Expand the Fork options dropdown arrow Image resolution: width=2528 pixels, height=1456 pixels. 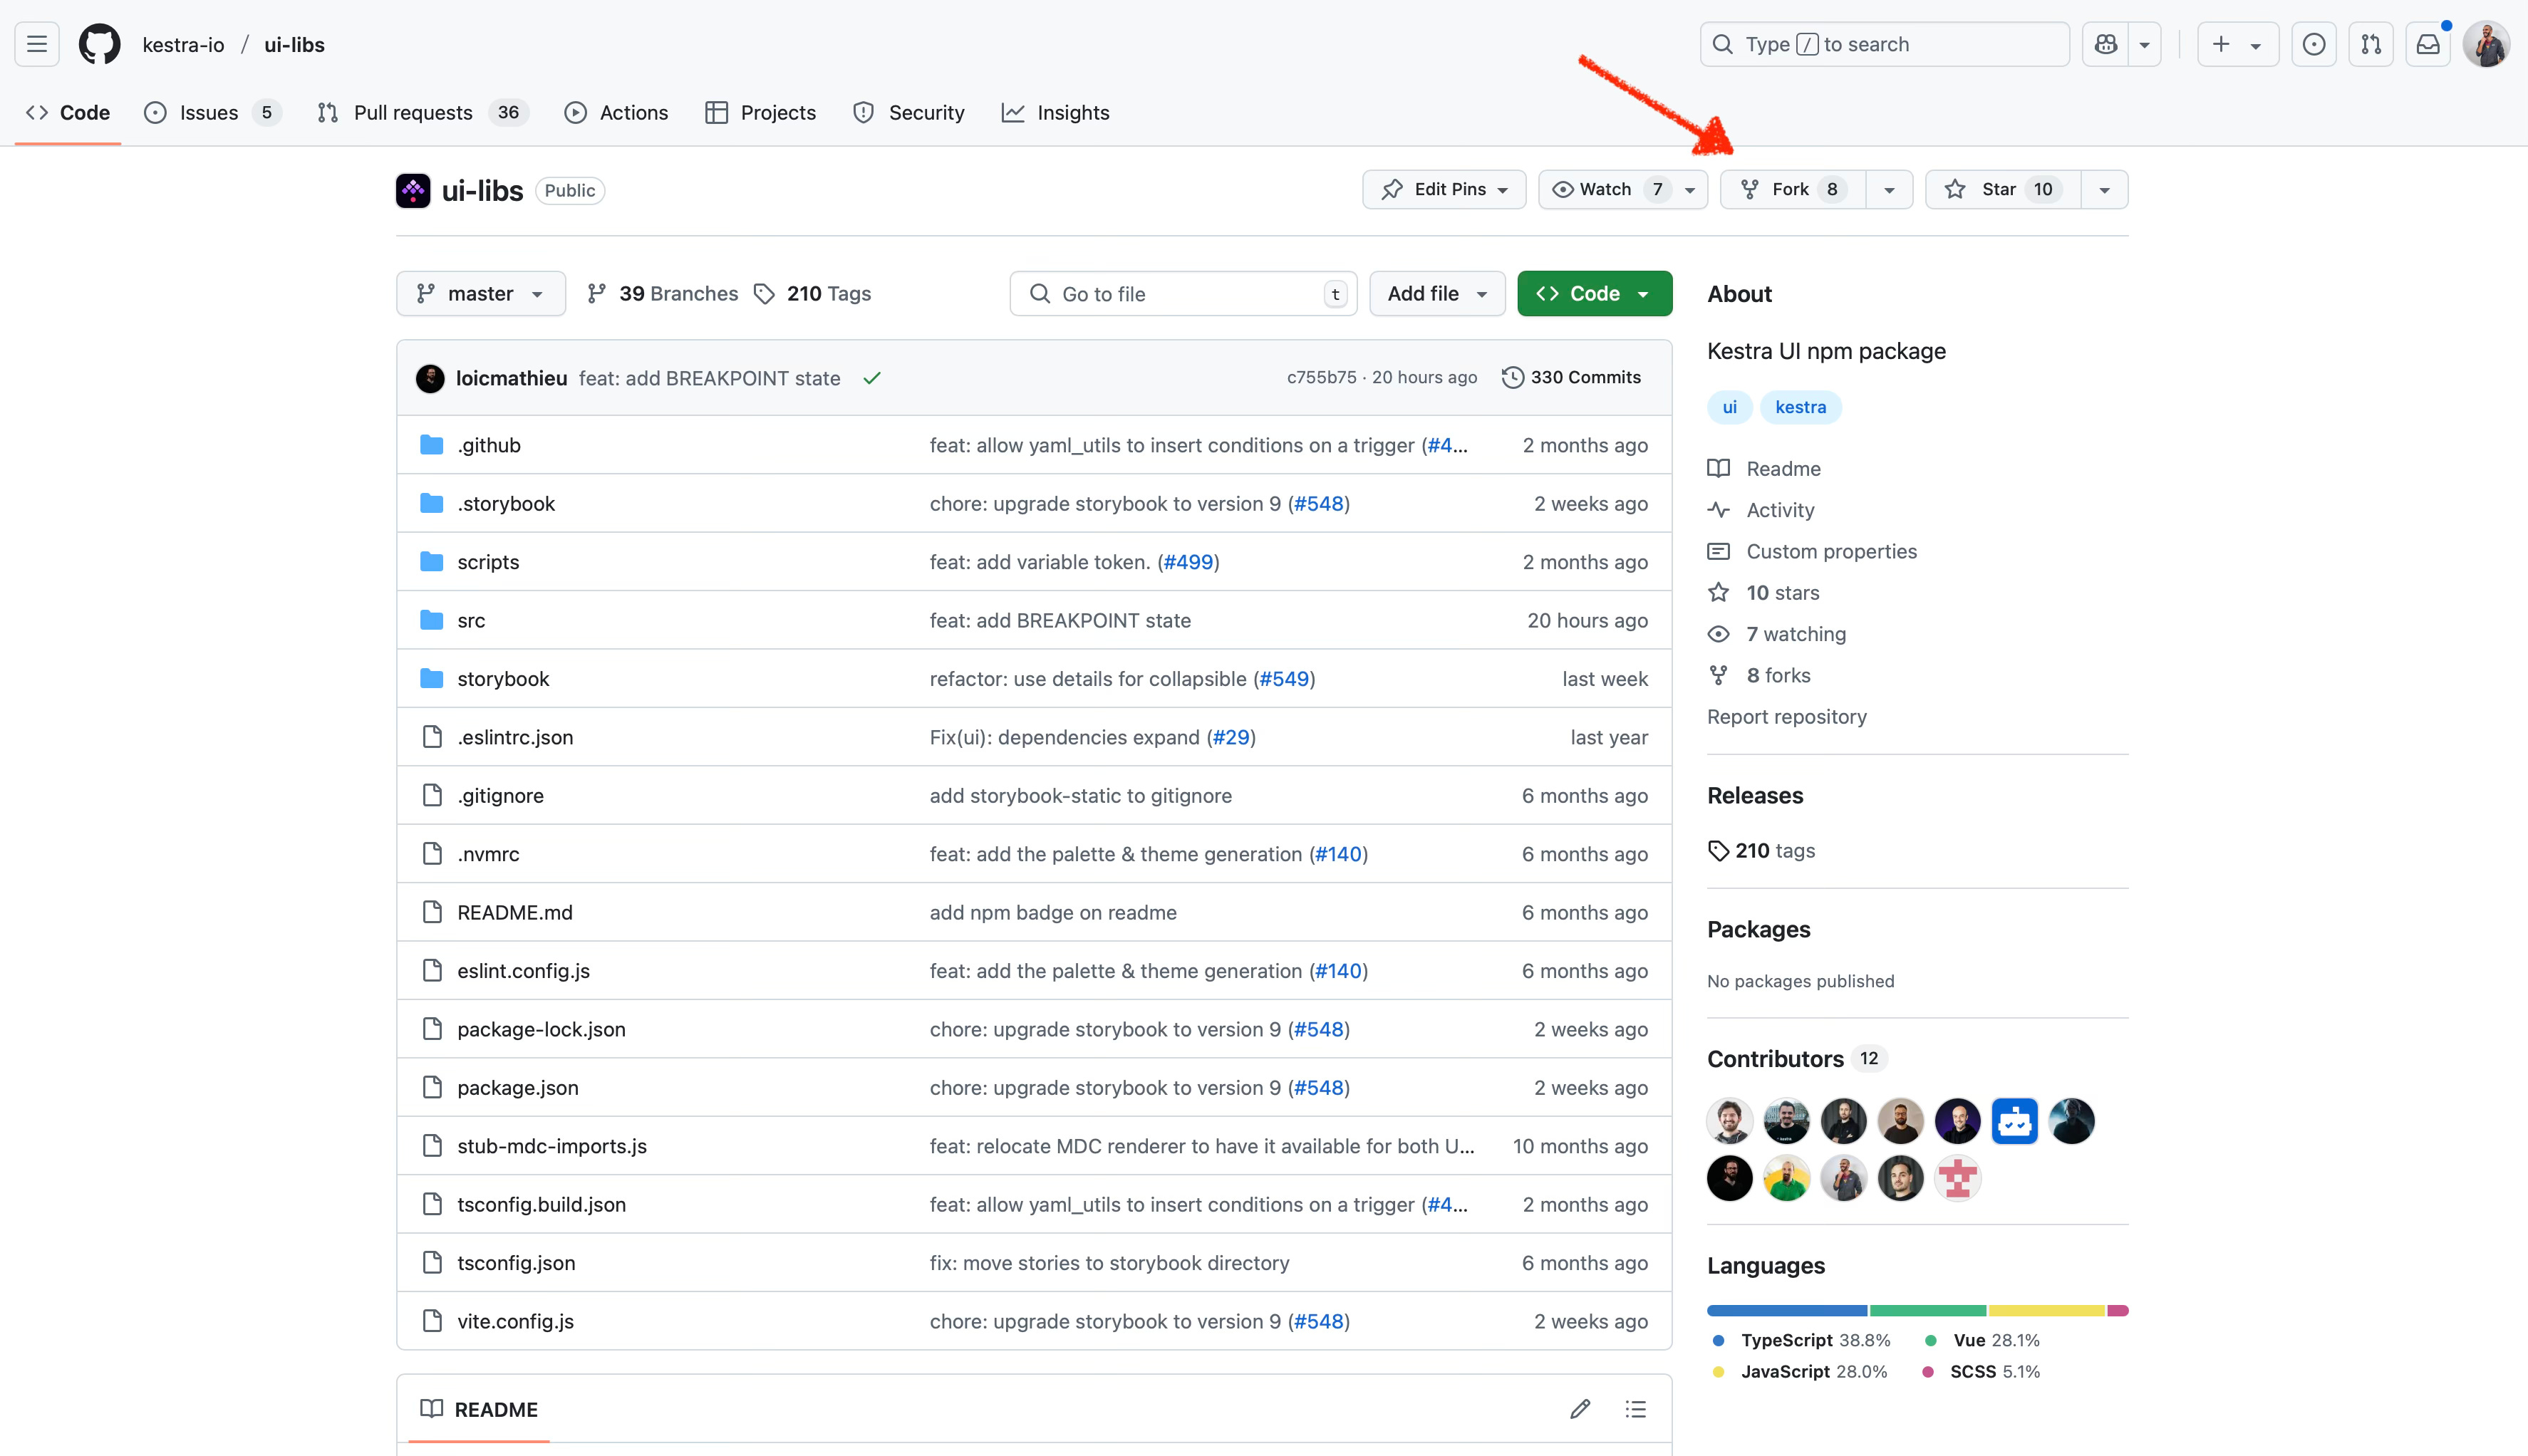[x=1889, y=189]
